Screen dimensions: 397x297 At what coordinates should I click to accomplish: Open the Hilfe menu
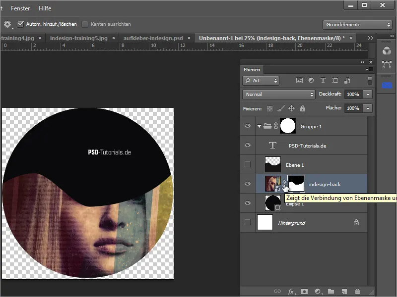point(45,8)
